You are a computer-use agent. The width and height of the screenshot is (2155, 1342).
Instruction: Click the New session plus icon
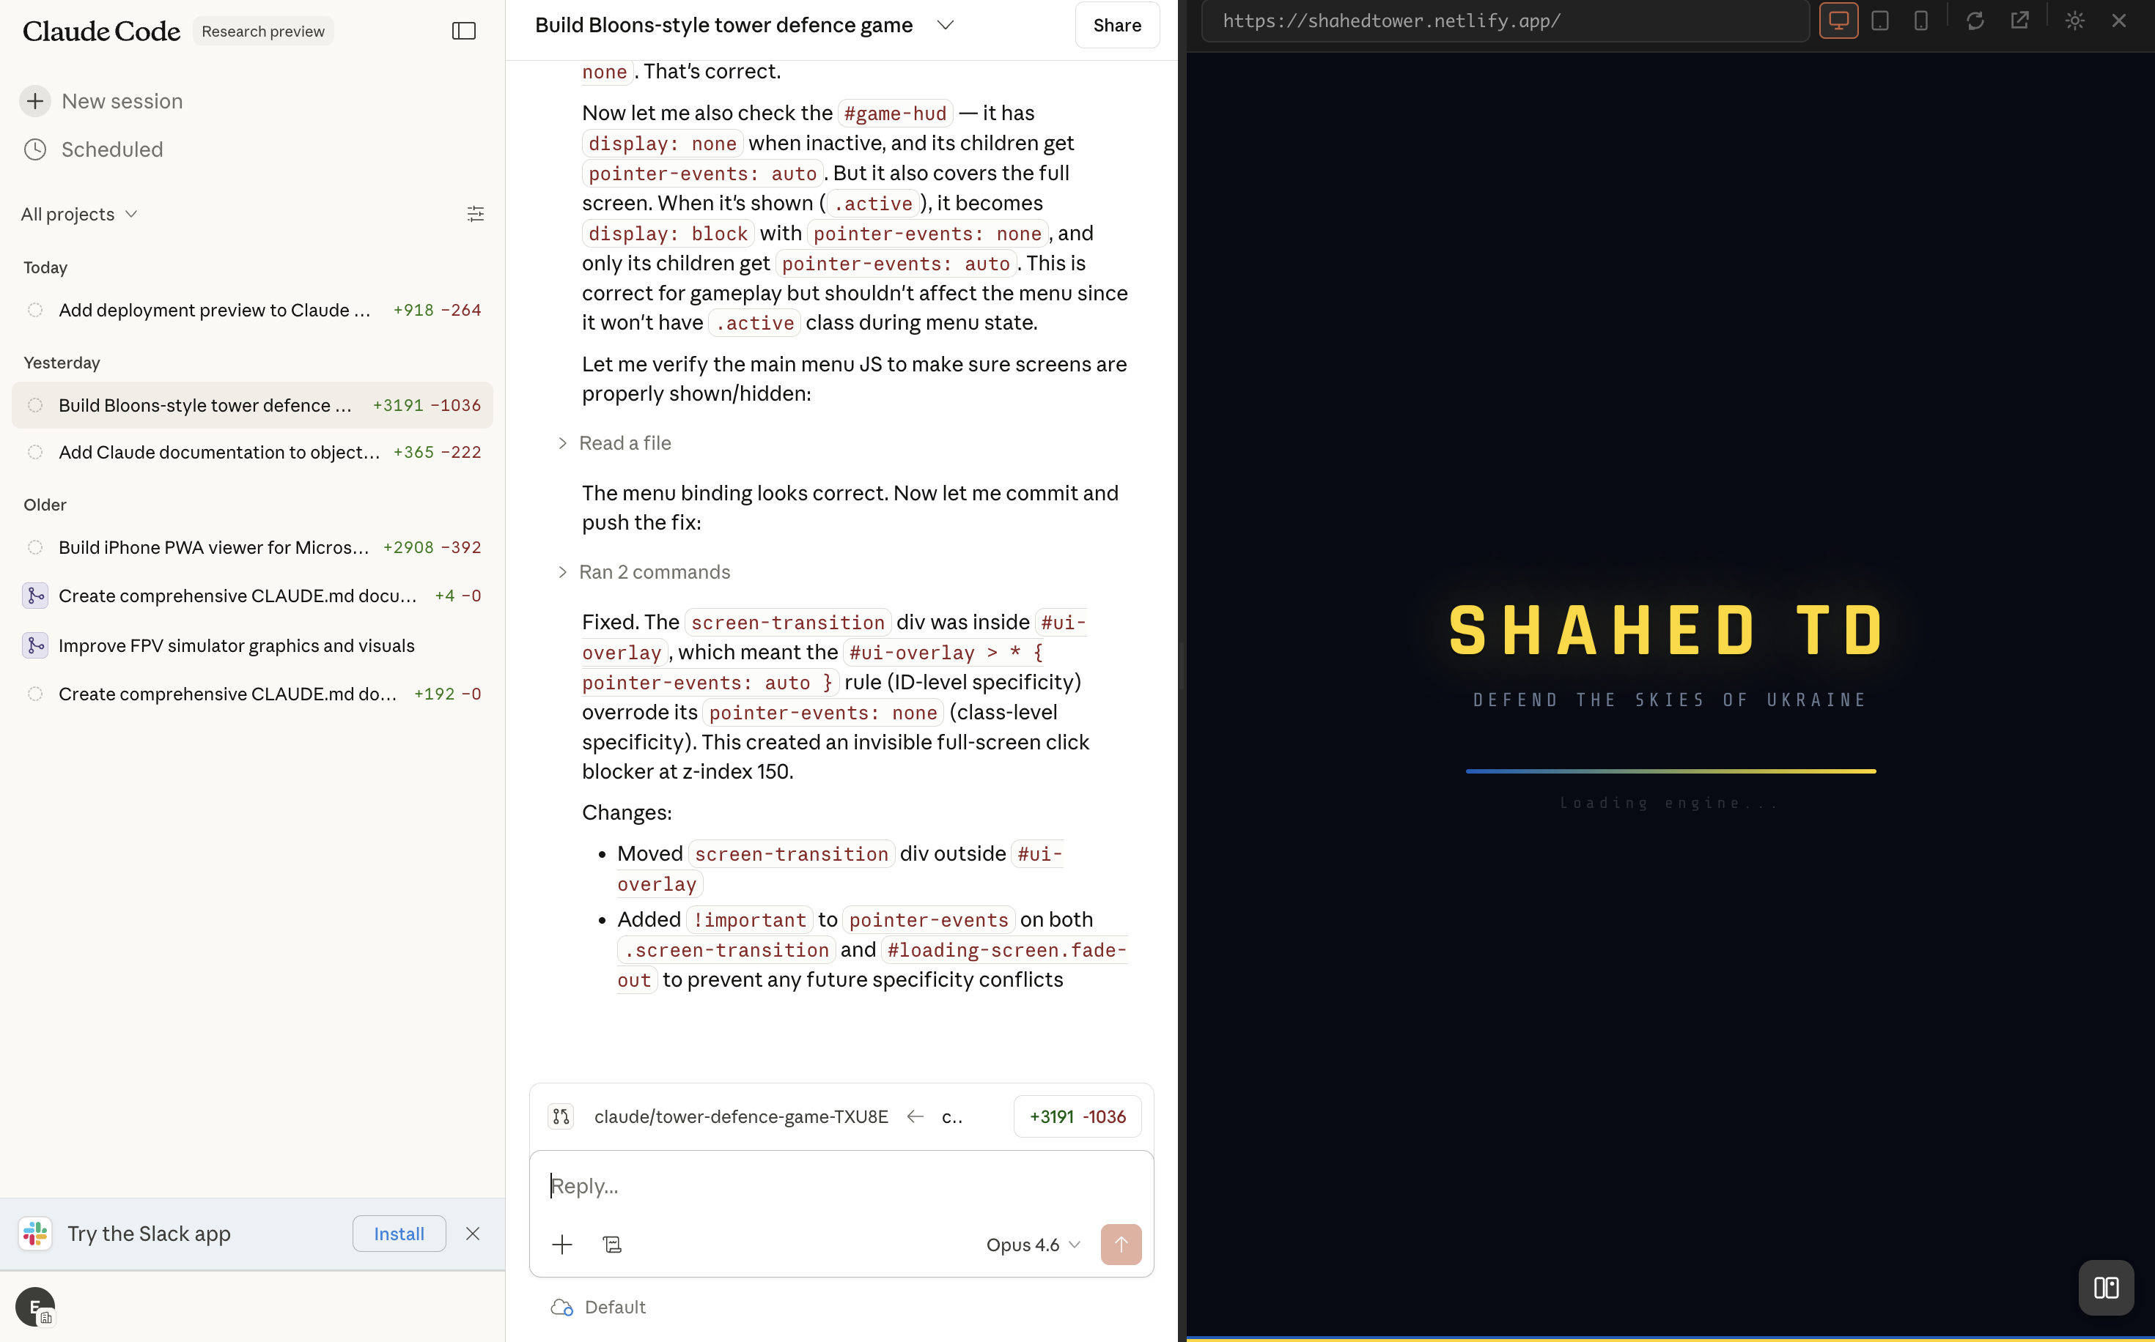[34, 101]
